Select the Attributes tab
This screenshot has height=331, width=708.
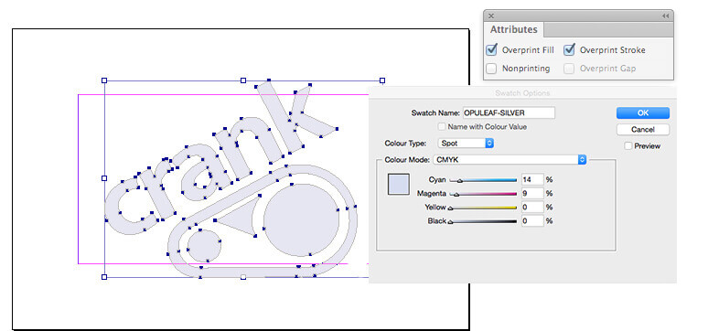coord(514,29)
